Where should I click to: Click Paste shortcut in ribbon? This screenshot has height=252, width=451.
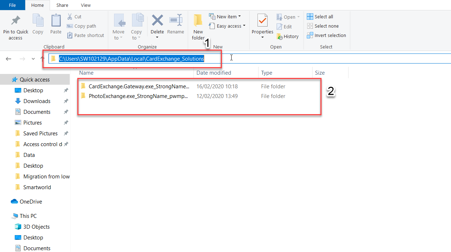tap(86, 35)
